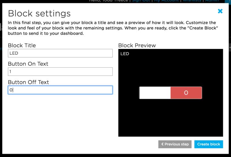
Task: Click the Hello, Todd Treece greeting text
Action: click(109, 1)
